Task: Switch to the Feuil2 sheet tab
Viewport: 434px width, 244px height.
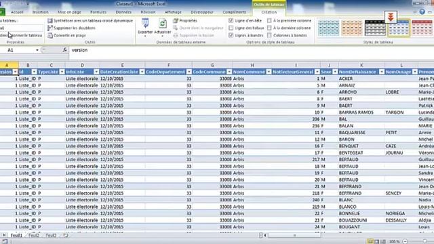Action: 34,235
